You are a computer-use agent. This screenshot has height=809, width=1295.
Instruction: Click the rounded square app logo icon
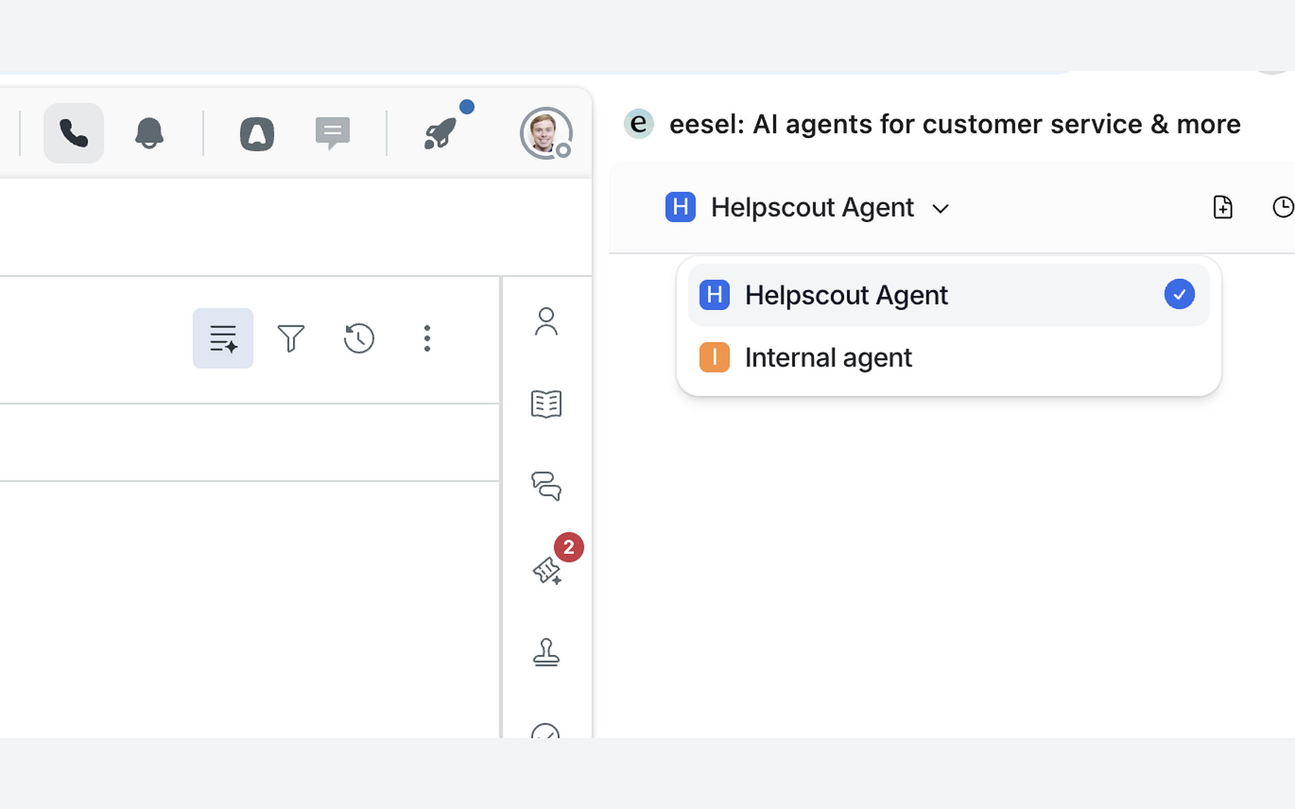tap(257, 133)
